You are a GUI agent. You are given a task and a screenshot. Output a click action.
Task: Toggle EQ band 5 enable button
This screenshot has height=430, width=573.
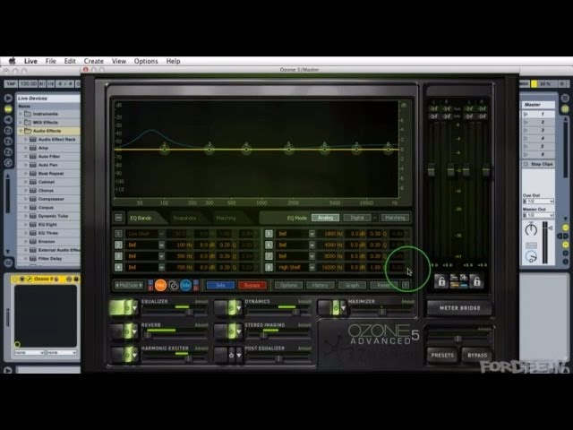click(269, 234)
